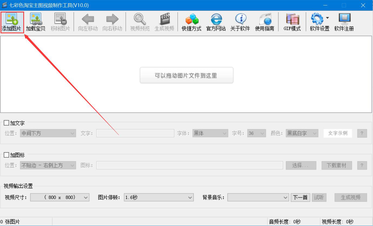Open the 视频尺寸 800 x 800 dropdown
The height and width of the screenshot is (226, 373).
point(60,197)
